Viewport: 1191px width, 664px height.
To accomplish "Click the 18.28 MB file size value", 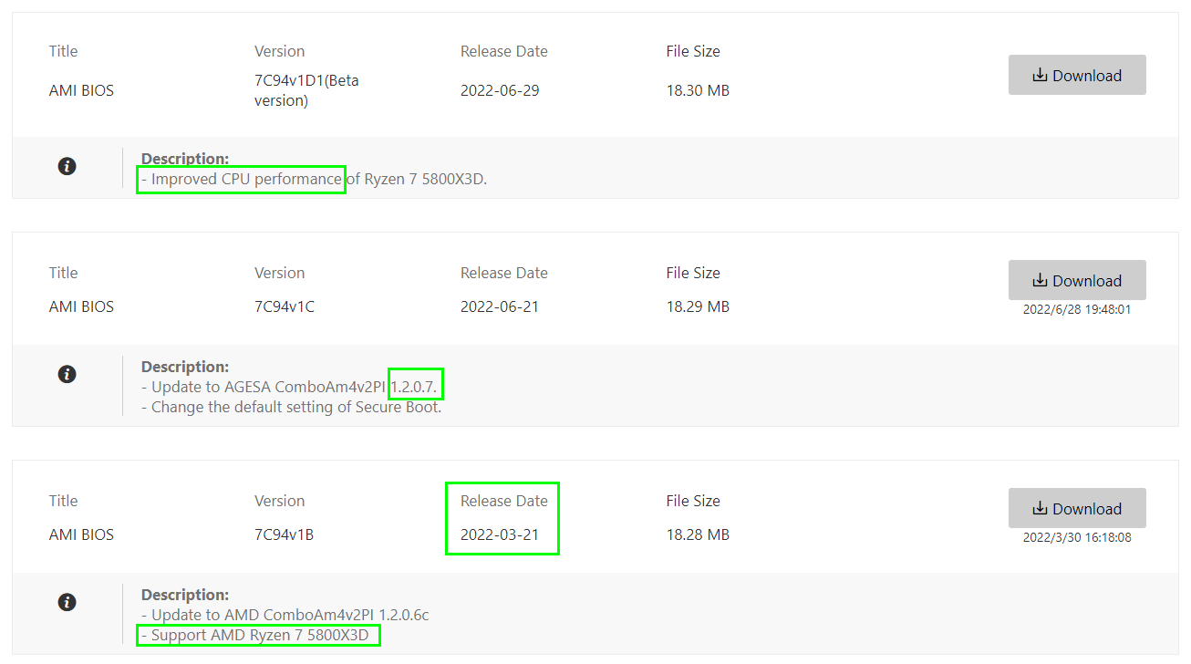I will [698, 534].
